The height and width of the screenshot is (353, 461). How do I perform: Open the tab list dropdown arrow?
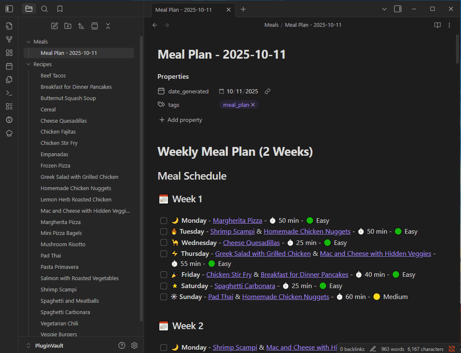pos(384,9)
